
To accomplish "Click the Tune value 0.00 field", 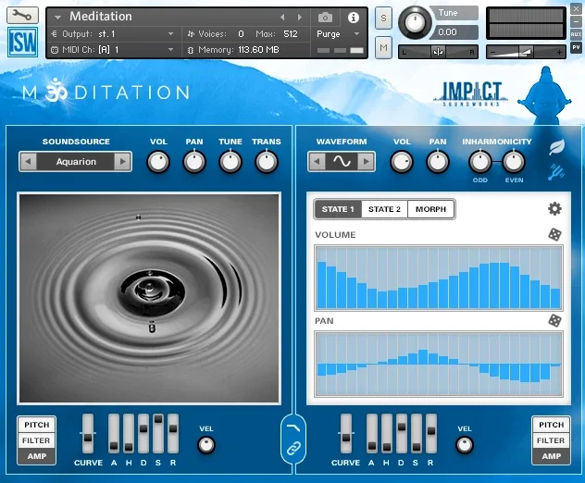I will [x=453, y=32].
